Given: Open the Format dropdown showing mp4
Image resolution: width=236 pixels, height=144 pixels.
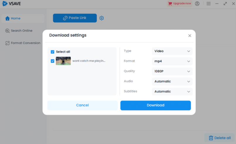Looking at the screenshot, I should click(172, 61).
